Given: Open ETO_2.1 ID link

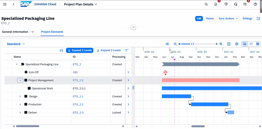Looking at the screenshot, I should tap(78, 97).
